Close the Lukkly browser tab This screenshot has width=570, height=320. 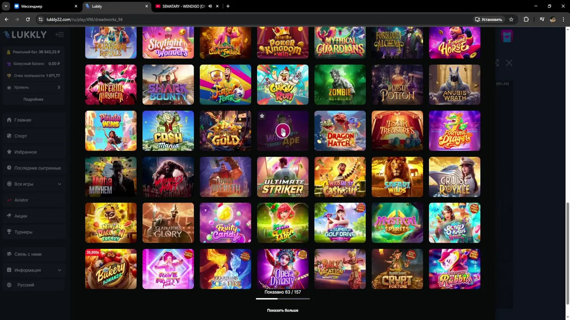click(x=147, y=6)
